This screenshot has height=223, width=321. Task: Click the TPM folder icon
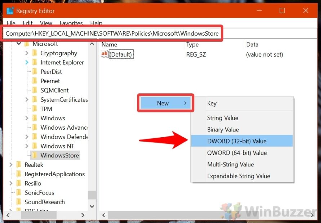(x=35, y=109)
